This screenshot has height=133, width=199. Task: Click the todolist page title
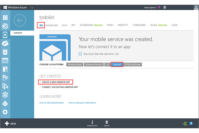(47, 17)
